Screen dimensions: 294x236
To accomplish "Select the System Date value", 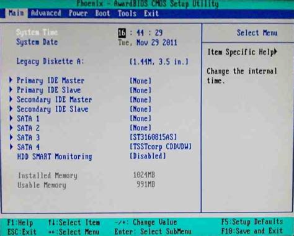I will (148, 42).
